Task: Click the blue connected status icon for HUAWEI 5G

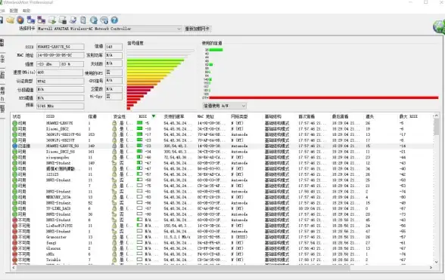Action: [x=15, y=146]
